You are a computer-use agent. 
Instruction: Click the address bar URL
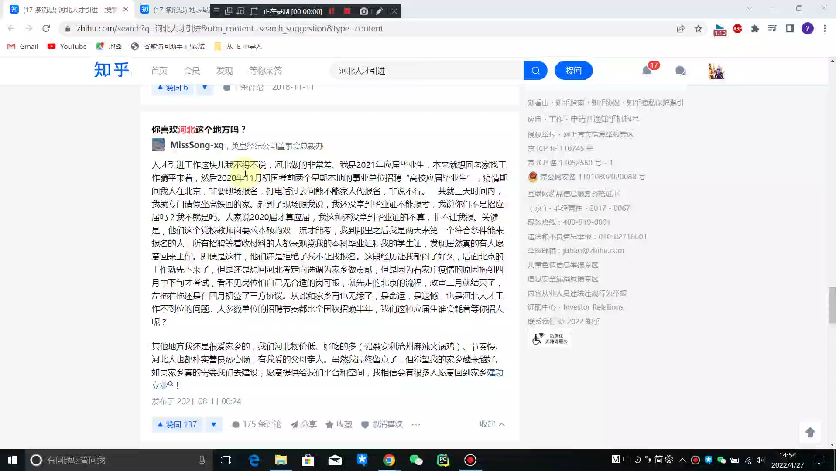[x=230, y=28]
